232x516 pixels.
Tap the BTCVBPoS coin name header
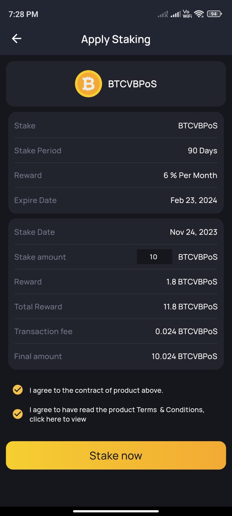pyautogui.click(x=132, y=84)
